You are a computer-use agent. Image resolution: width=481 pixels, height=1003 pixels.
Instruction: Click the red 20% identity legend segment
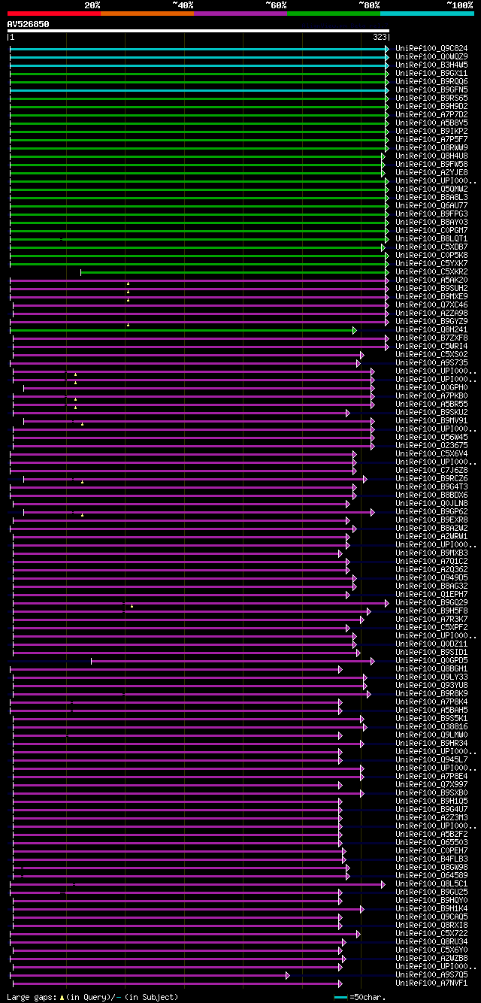pos(53,14)
